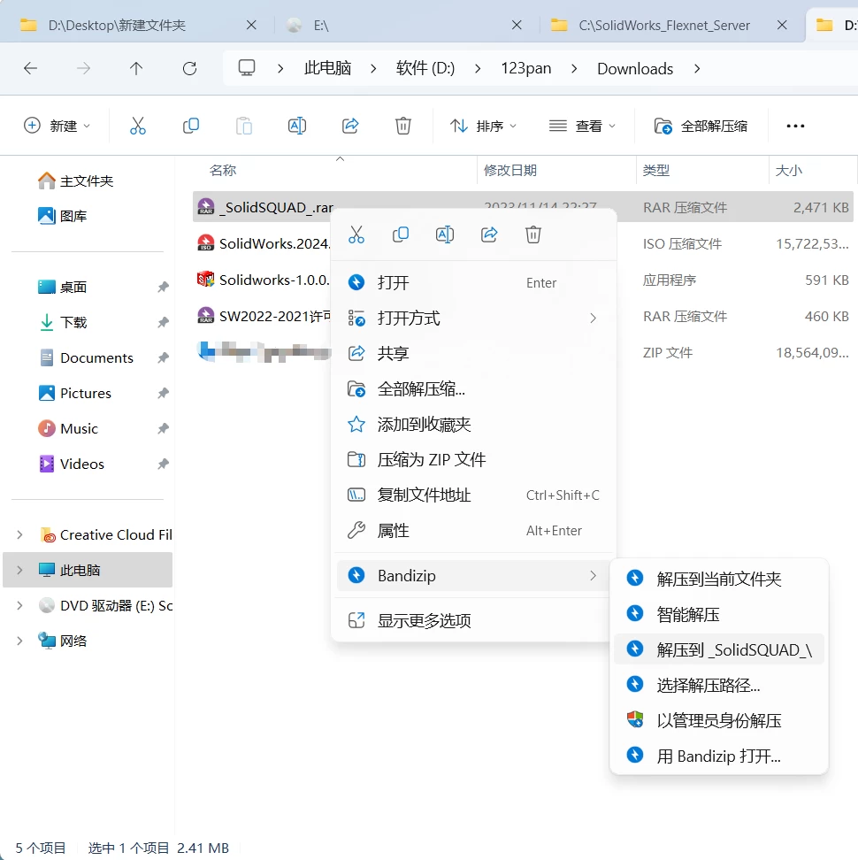Click the pin icon next to Videos
858x860 pixels.
pyautogui.click(x=163, y=464)
